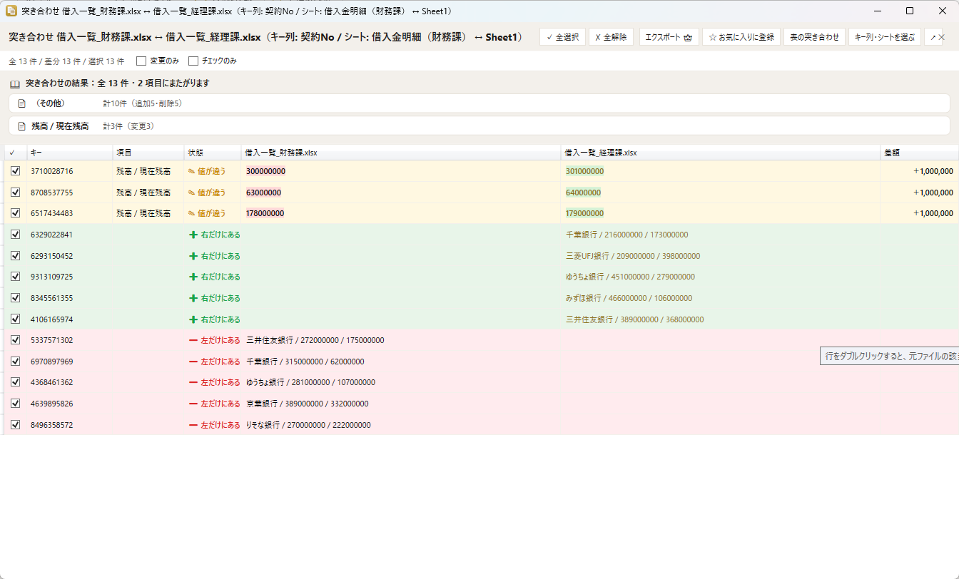Enable the 変更のみ checkbox
This screenshot has height=579, width=959.
point(141,61)
